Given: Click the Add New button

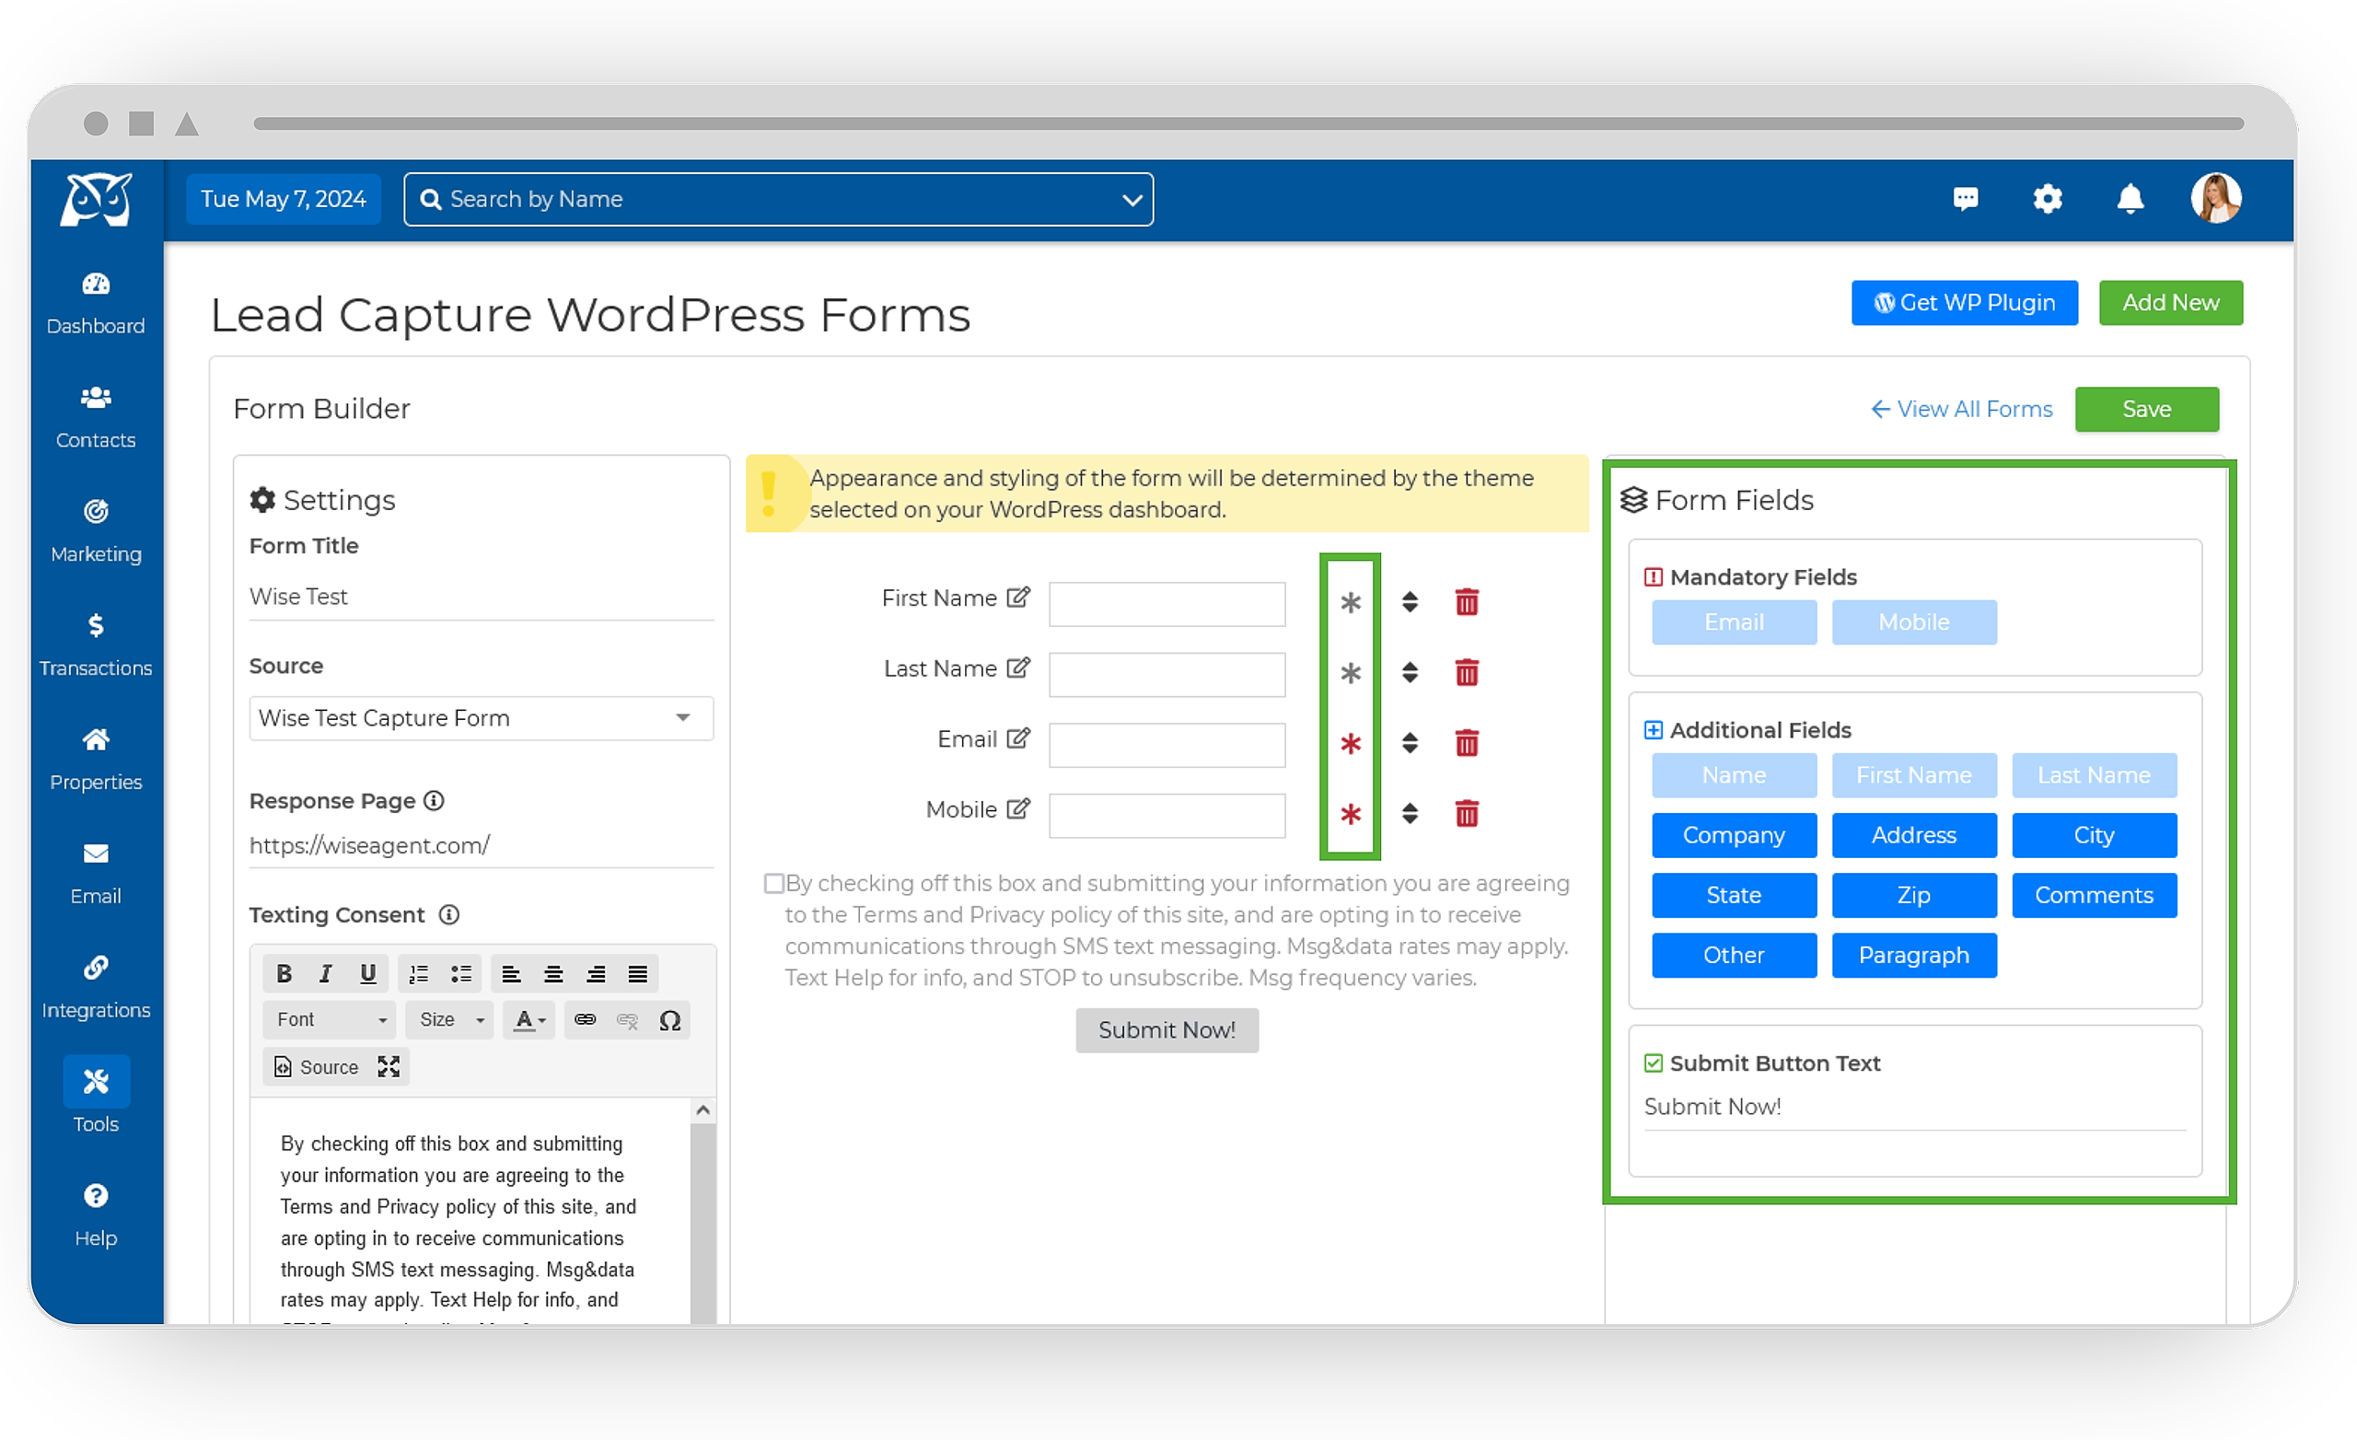Looking at the screenshot, I should (x=2169, y=302).
